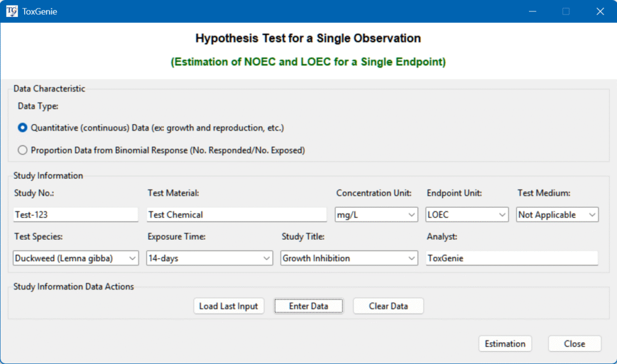
Task: Expand the Test Species dropdown
Action: (76, 258)
